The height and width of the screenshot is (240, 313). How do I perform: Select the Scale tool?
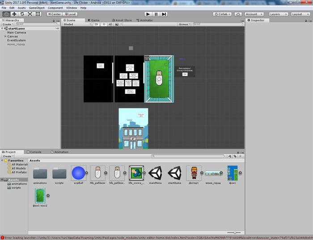30,14
